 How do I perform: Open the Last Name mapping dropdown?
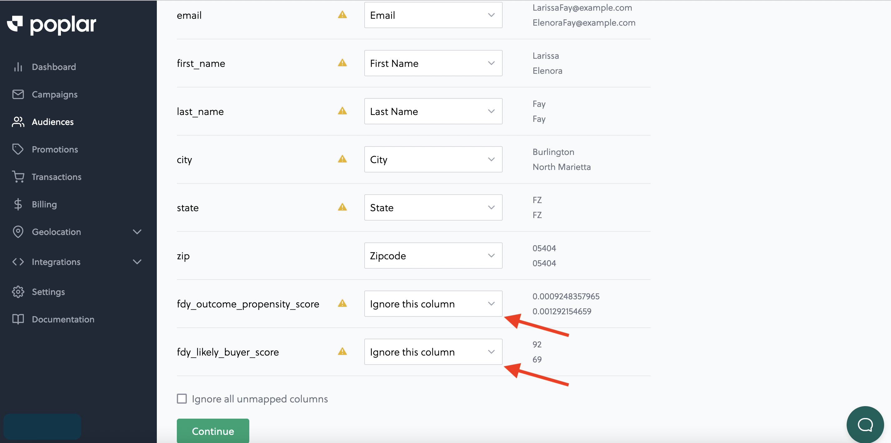tap(433, 111)
